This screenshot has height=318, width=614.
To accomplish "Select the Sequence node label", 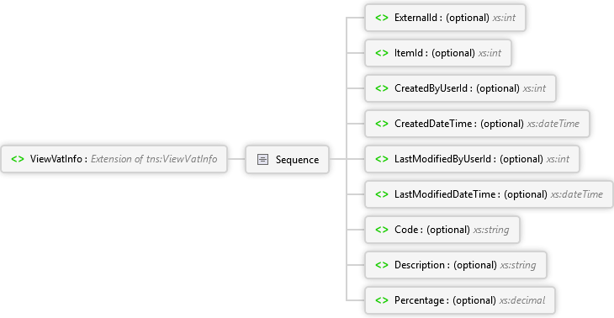I will [297, 160].
